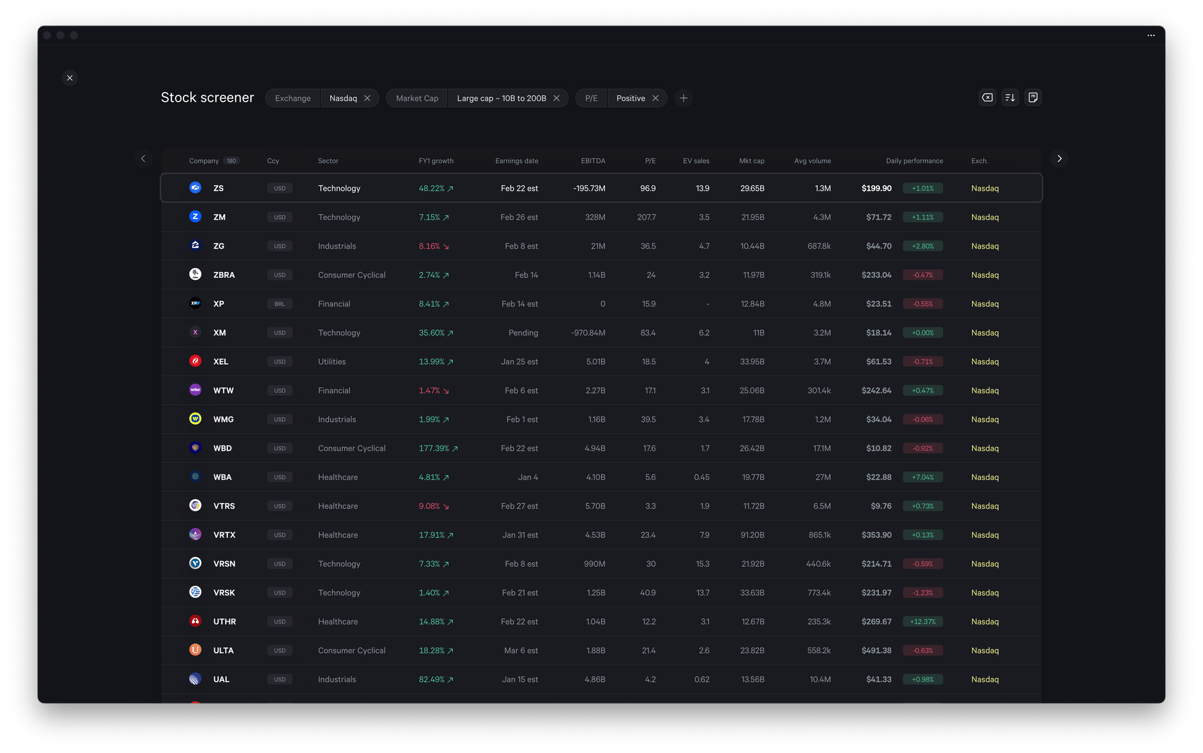
Task: Open the P/E filter dropdown
Action: 591,98
